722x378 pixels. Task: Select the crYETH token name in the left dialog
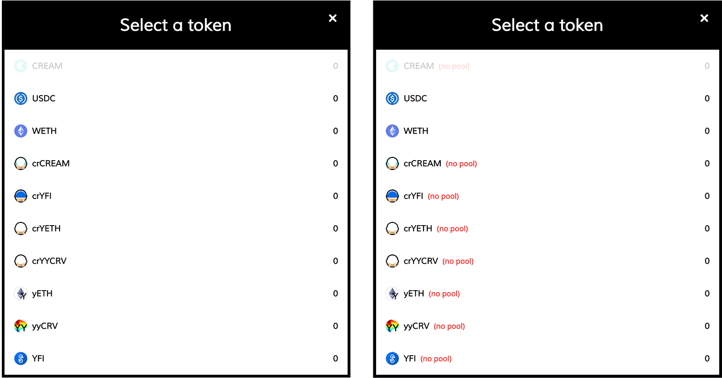click(46, 228)
